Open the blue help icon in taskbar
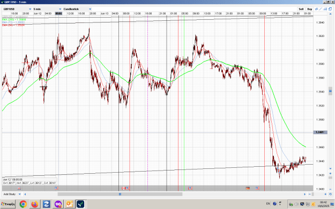 (274, 204)
